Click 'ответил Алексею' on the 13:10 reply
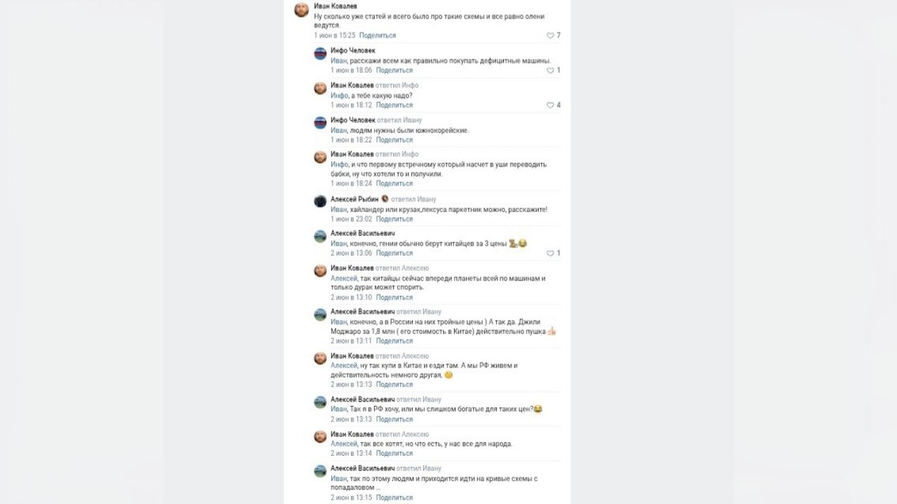 coord(402,268)
